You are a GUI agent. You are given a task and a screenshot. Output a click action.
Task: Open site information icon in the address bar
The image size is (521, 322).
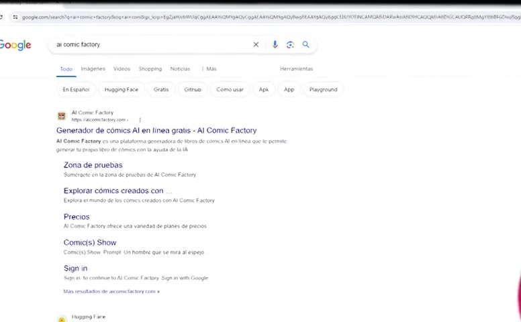15,17
